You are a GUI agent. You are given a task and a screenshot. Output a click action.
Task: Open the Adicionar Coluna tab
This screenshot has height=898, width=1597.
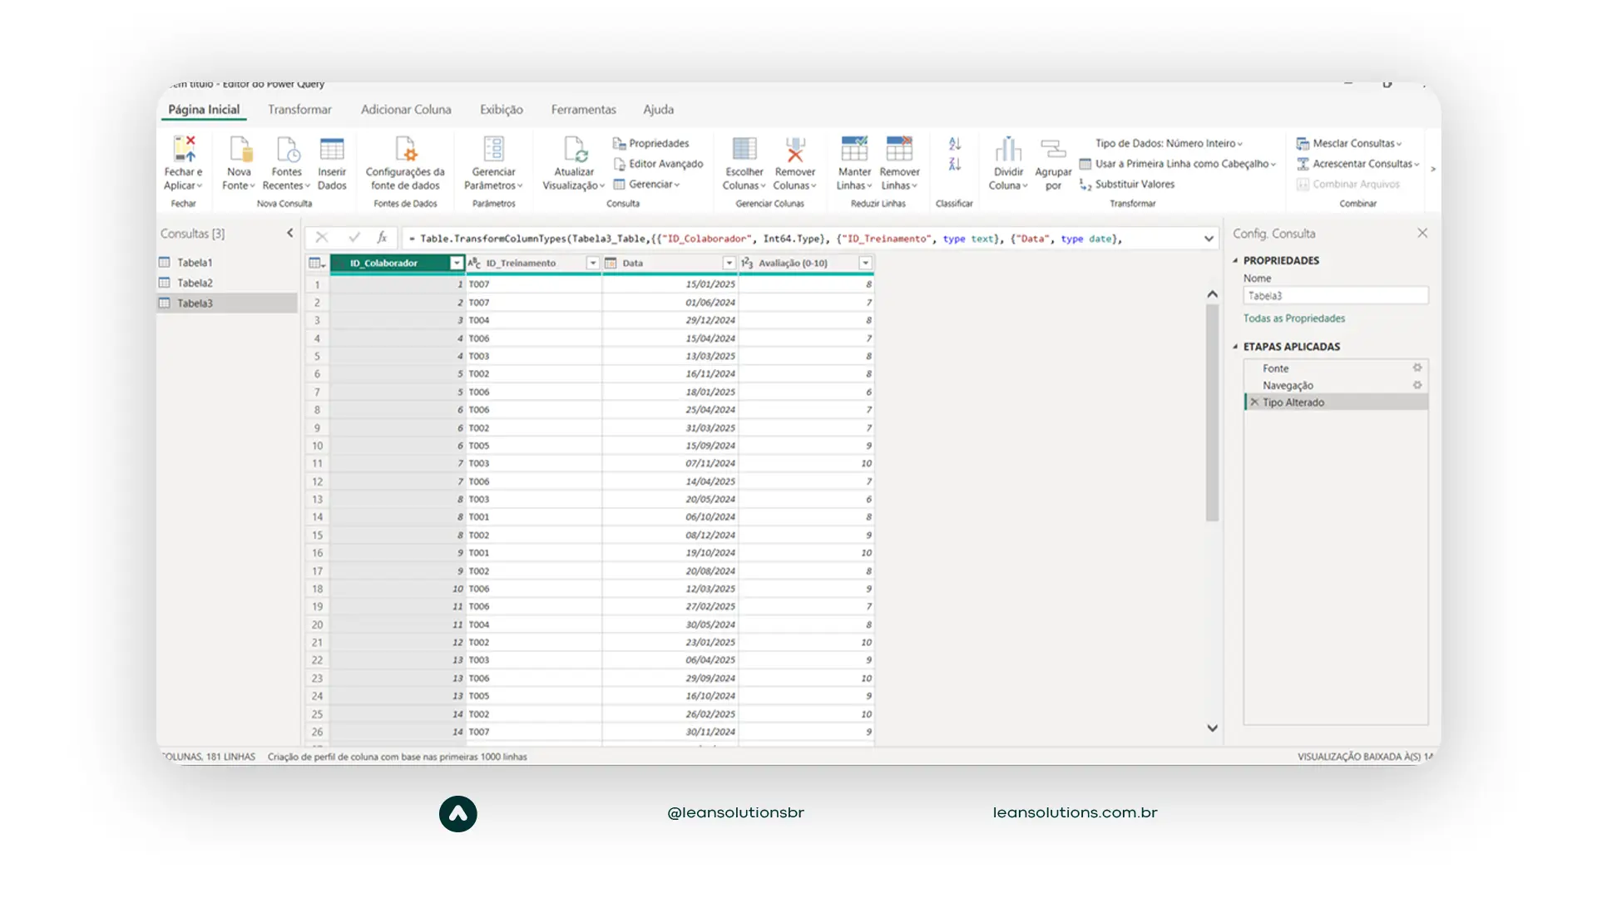(x=406, y=110)
